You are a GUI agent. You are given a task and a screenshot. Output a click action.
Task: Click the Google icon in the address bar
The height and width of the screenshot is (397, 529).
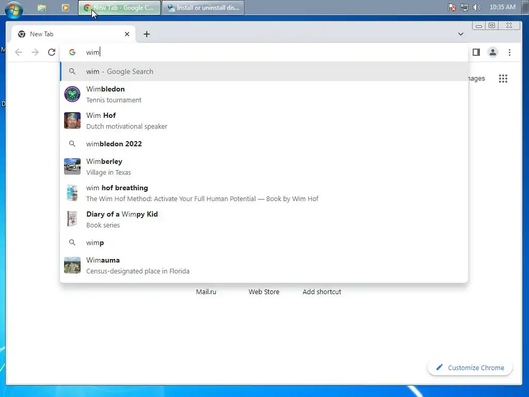72,52
